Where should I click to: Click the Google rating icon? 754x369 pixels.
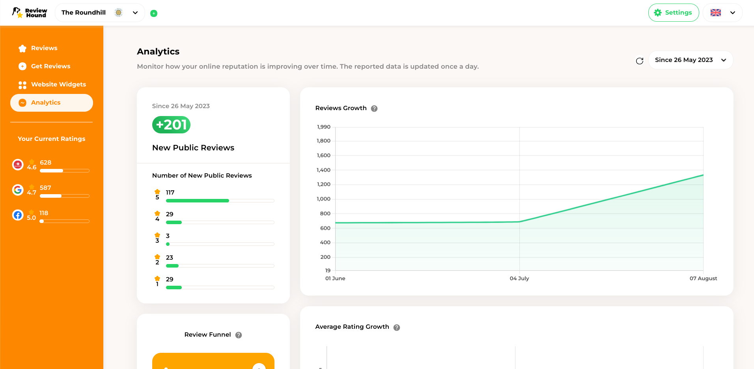click(x=18, y=190)
